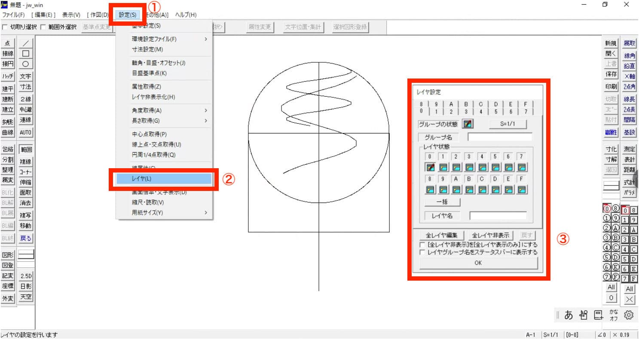Viewport: 639px width, 339px height.
Task: Open the ファイル(F) menu
Action: pos(13,15)
